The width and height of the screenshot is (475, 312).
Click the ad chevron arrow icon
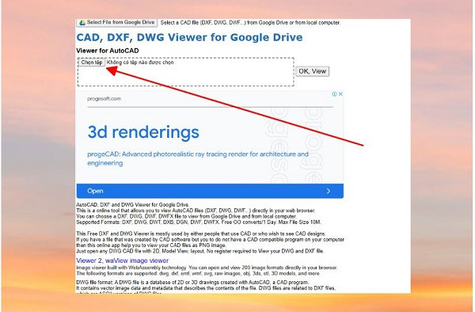click(329, 191)
